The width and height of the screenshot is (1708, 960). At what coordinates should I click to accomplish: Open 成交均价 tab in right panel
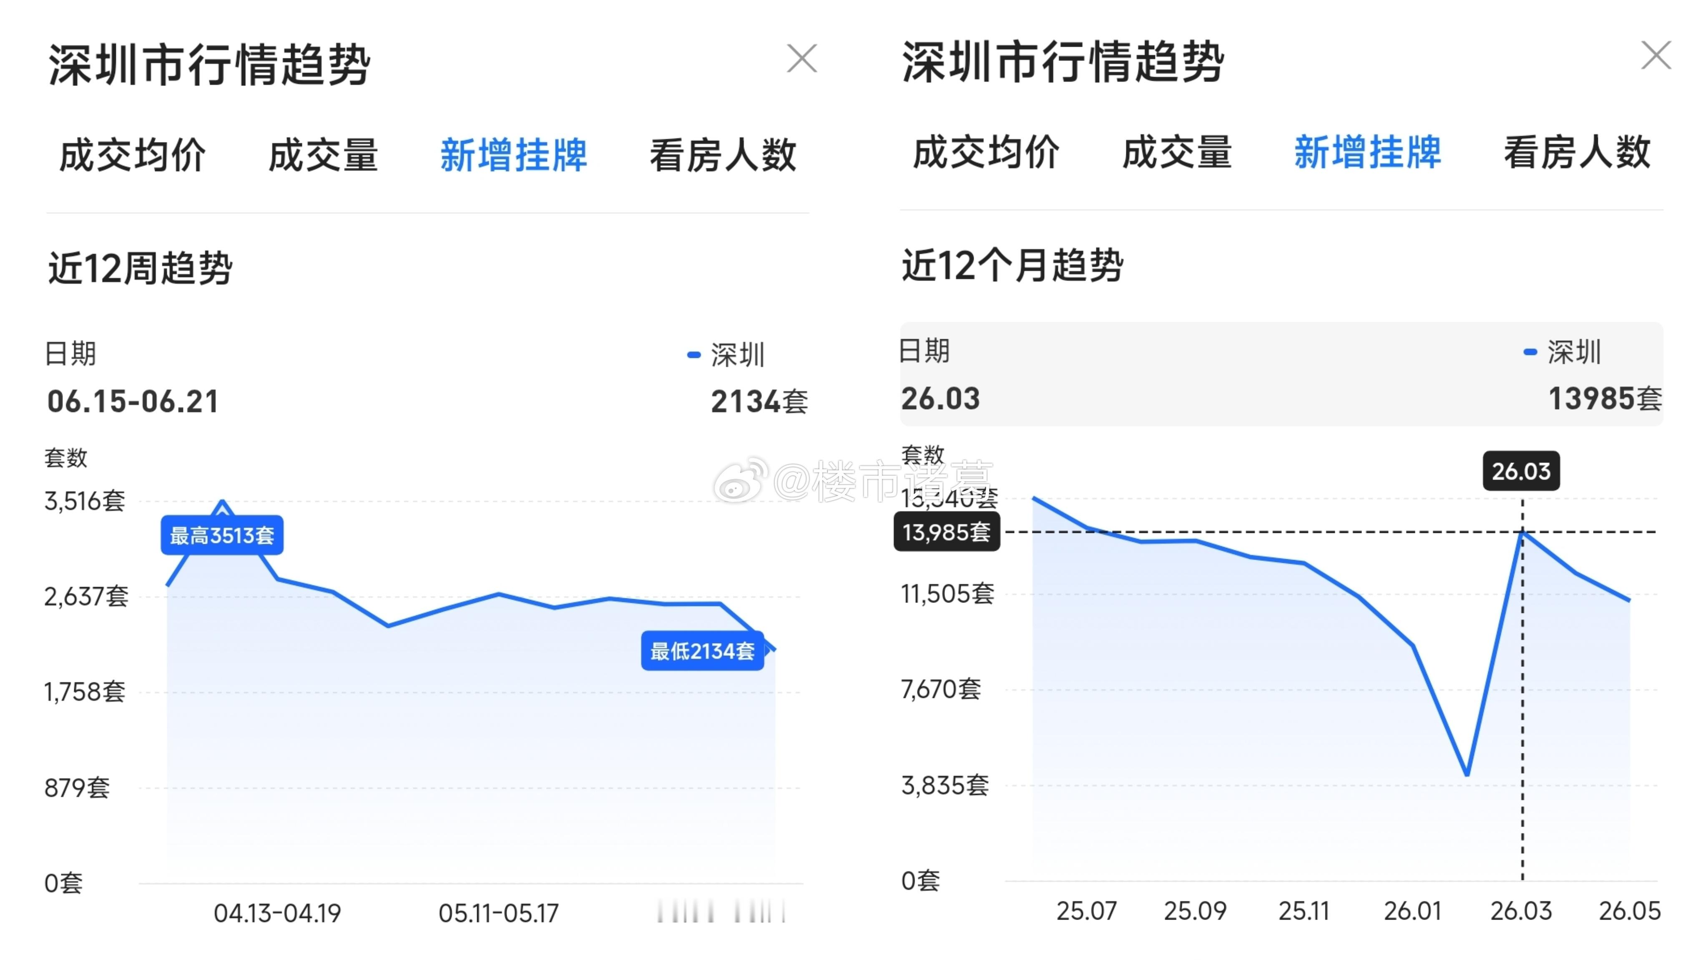coord(986,152)
